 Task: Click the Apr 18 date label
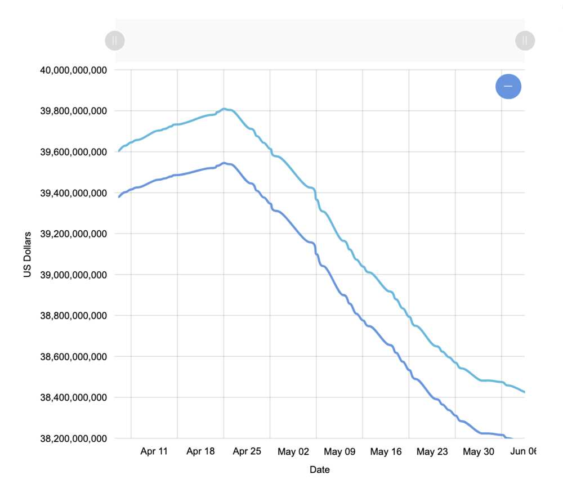[x=200, y=451]
